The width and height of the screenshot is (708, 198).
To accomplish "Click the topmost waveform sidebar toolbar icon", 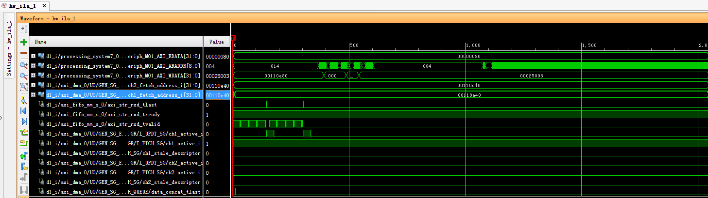I will pyautogui.click(x=24, y=29).
